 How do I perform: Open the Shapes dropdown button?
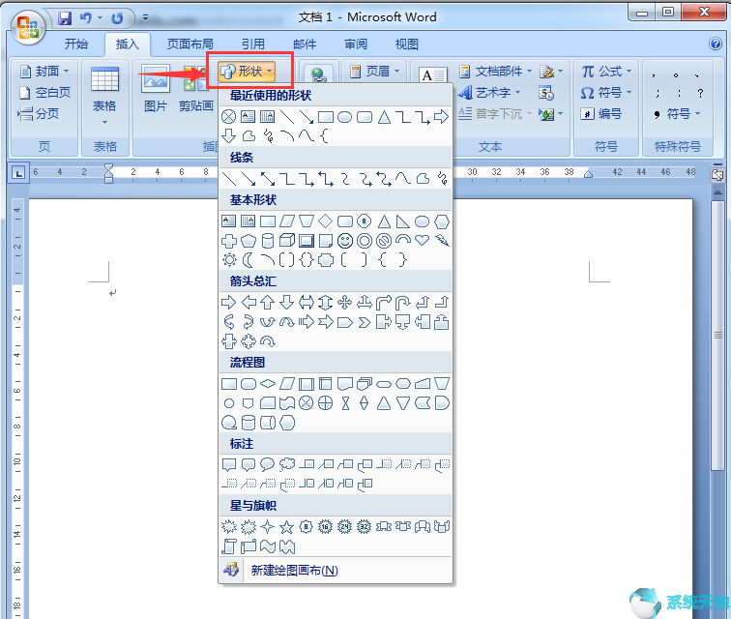click(x=248, y=72)
